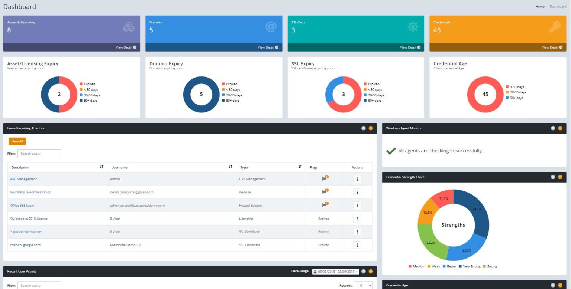The width and height of the screenshot is (571, 289).
Task: Click Home in the breadcrumb
Action: click(x=540, y=7)
